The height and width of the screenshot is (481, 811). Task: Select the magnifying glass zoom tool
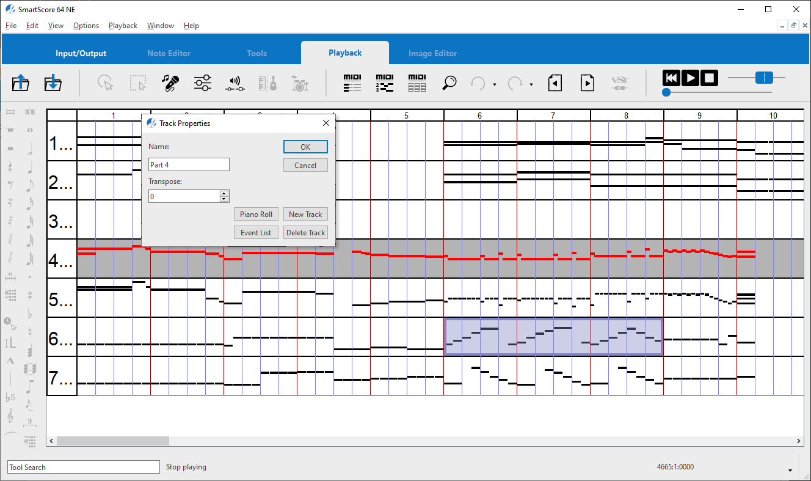click(449, 83)
